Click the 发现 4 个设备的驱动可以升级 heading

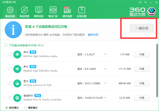point(46,27)
